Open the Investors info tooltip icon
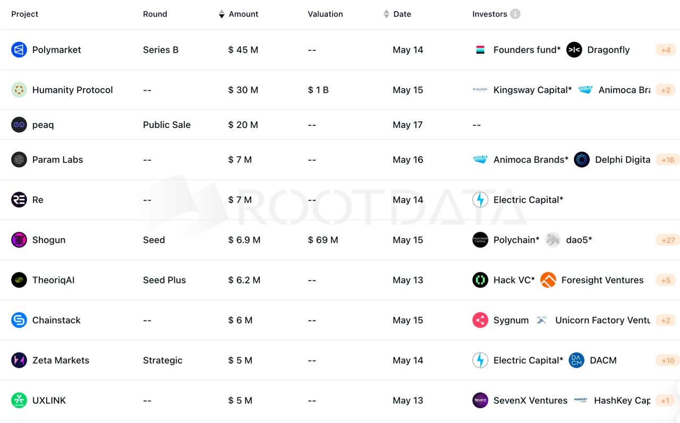 point(515,14)
